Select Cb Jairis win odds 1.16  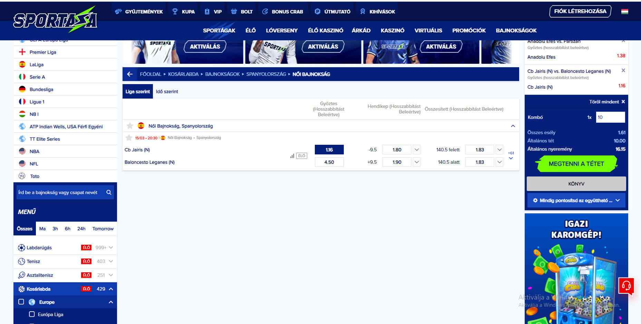(x=329, y=150)
